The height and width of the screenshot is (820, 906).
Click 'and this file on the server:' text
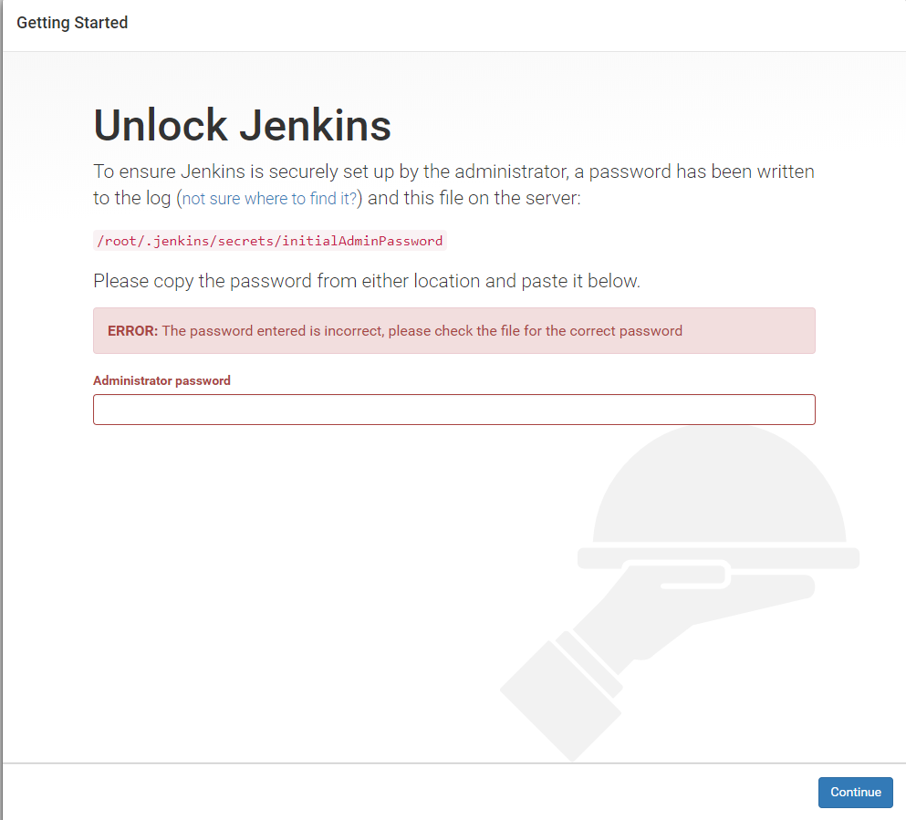(x=474, y=198)
